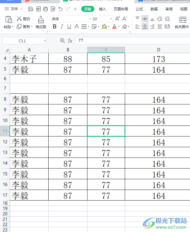
Task: Click the Print icon
Action: (46, 9)
